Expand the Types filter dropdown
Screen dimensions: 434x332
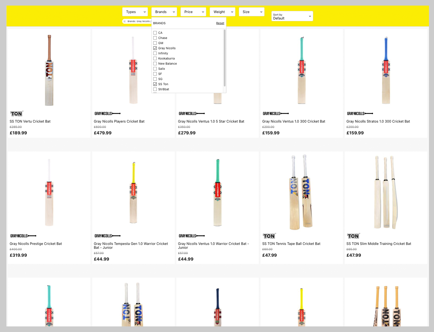point(135,12)
